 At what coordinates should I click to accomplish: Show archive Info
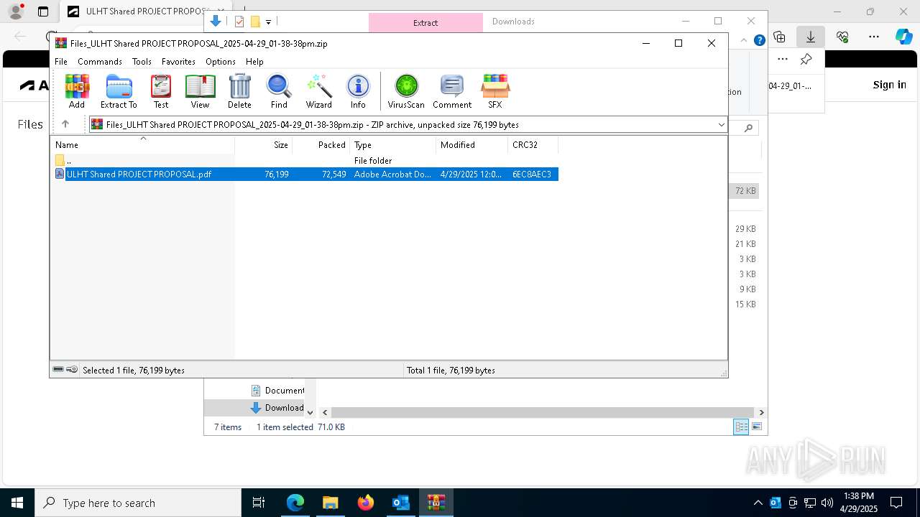(358, 91)
